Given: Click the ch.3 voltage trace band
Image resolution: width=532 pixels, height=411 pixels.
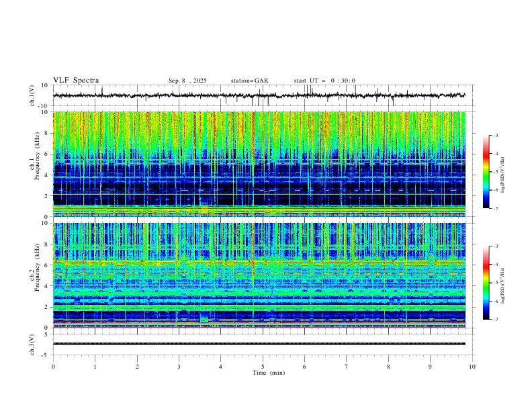Looking at the screenshot, I should click(259, 344).
